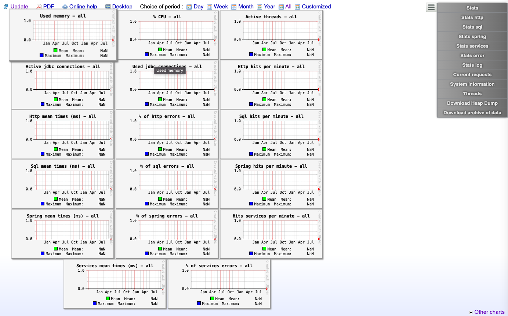Open Current requests from the sidebar

[472, 74]
